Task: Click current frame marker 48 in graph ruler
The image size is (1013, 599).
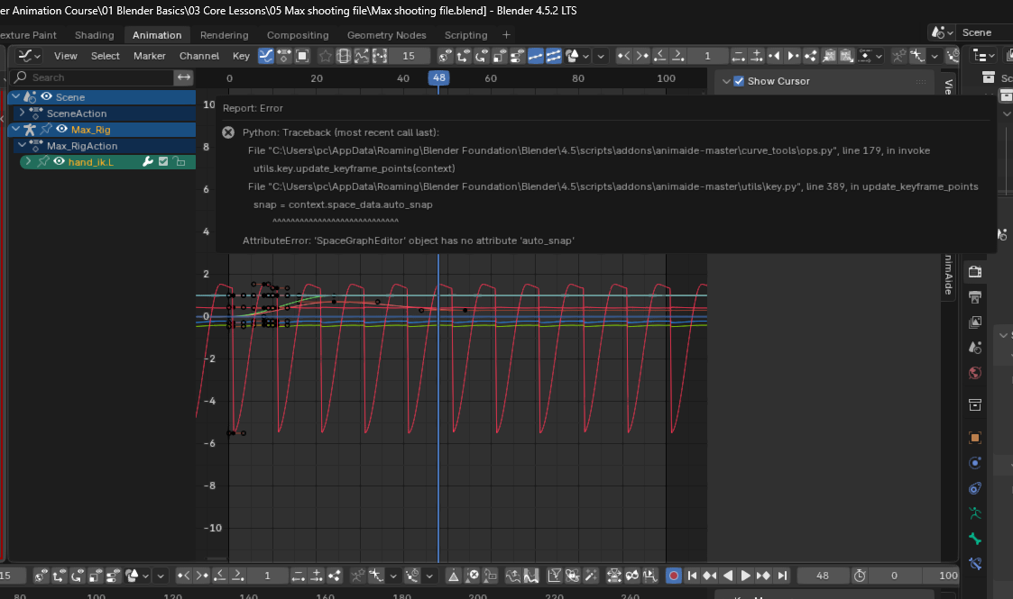Action: 438,77
